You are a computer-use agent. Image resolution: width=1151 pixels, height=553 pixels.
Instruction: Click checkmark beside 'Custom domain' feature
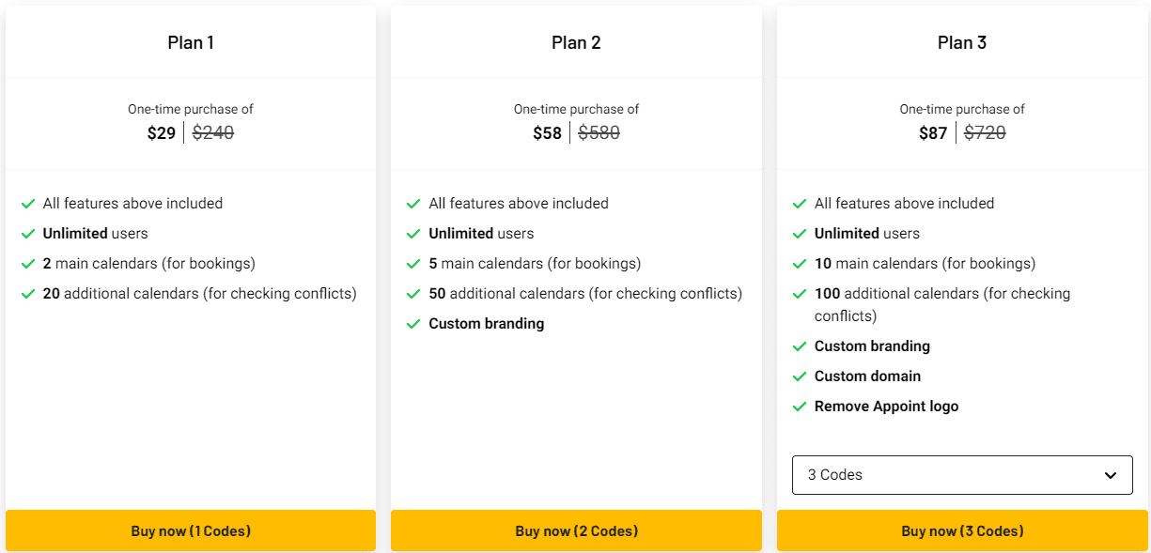tap(800, 376)
